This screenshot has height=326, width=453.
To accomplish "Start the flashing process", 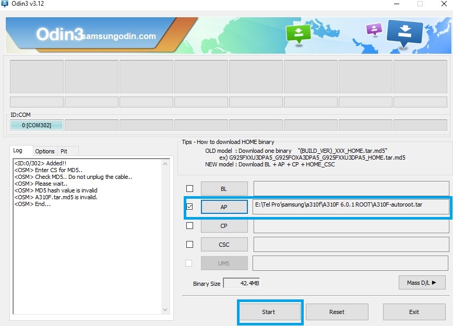I will 270,312.
